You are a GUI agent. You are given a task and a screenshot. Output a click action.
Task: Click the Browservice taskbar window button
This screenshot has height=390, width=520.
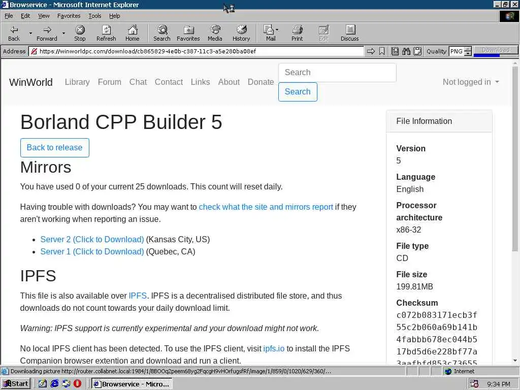coord(132,384)
